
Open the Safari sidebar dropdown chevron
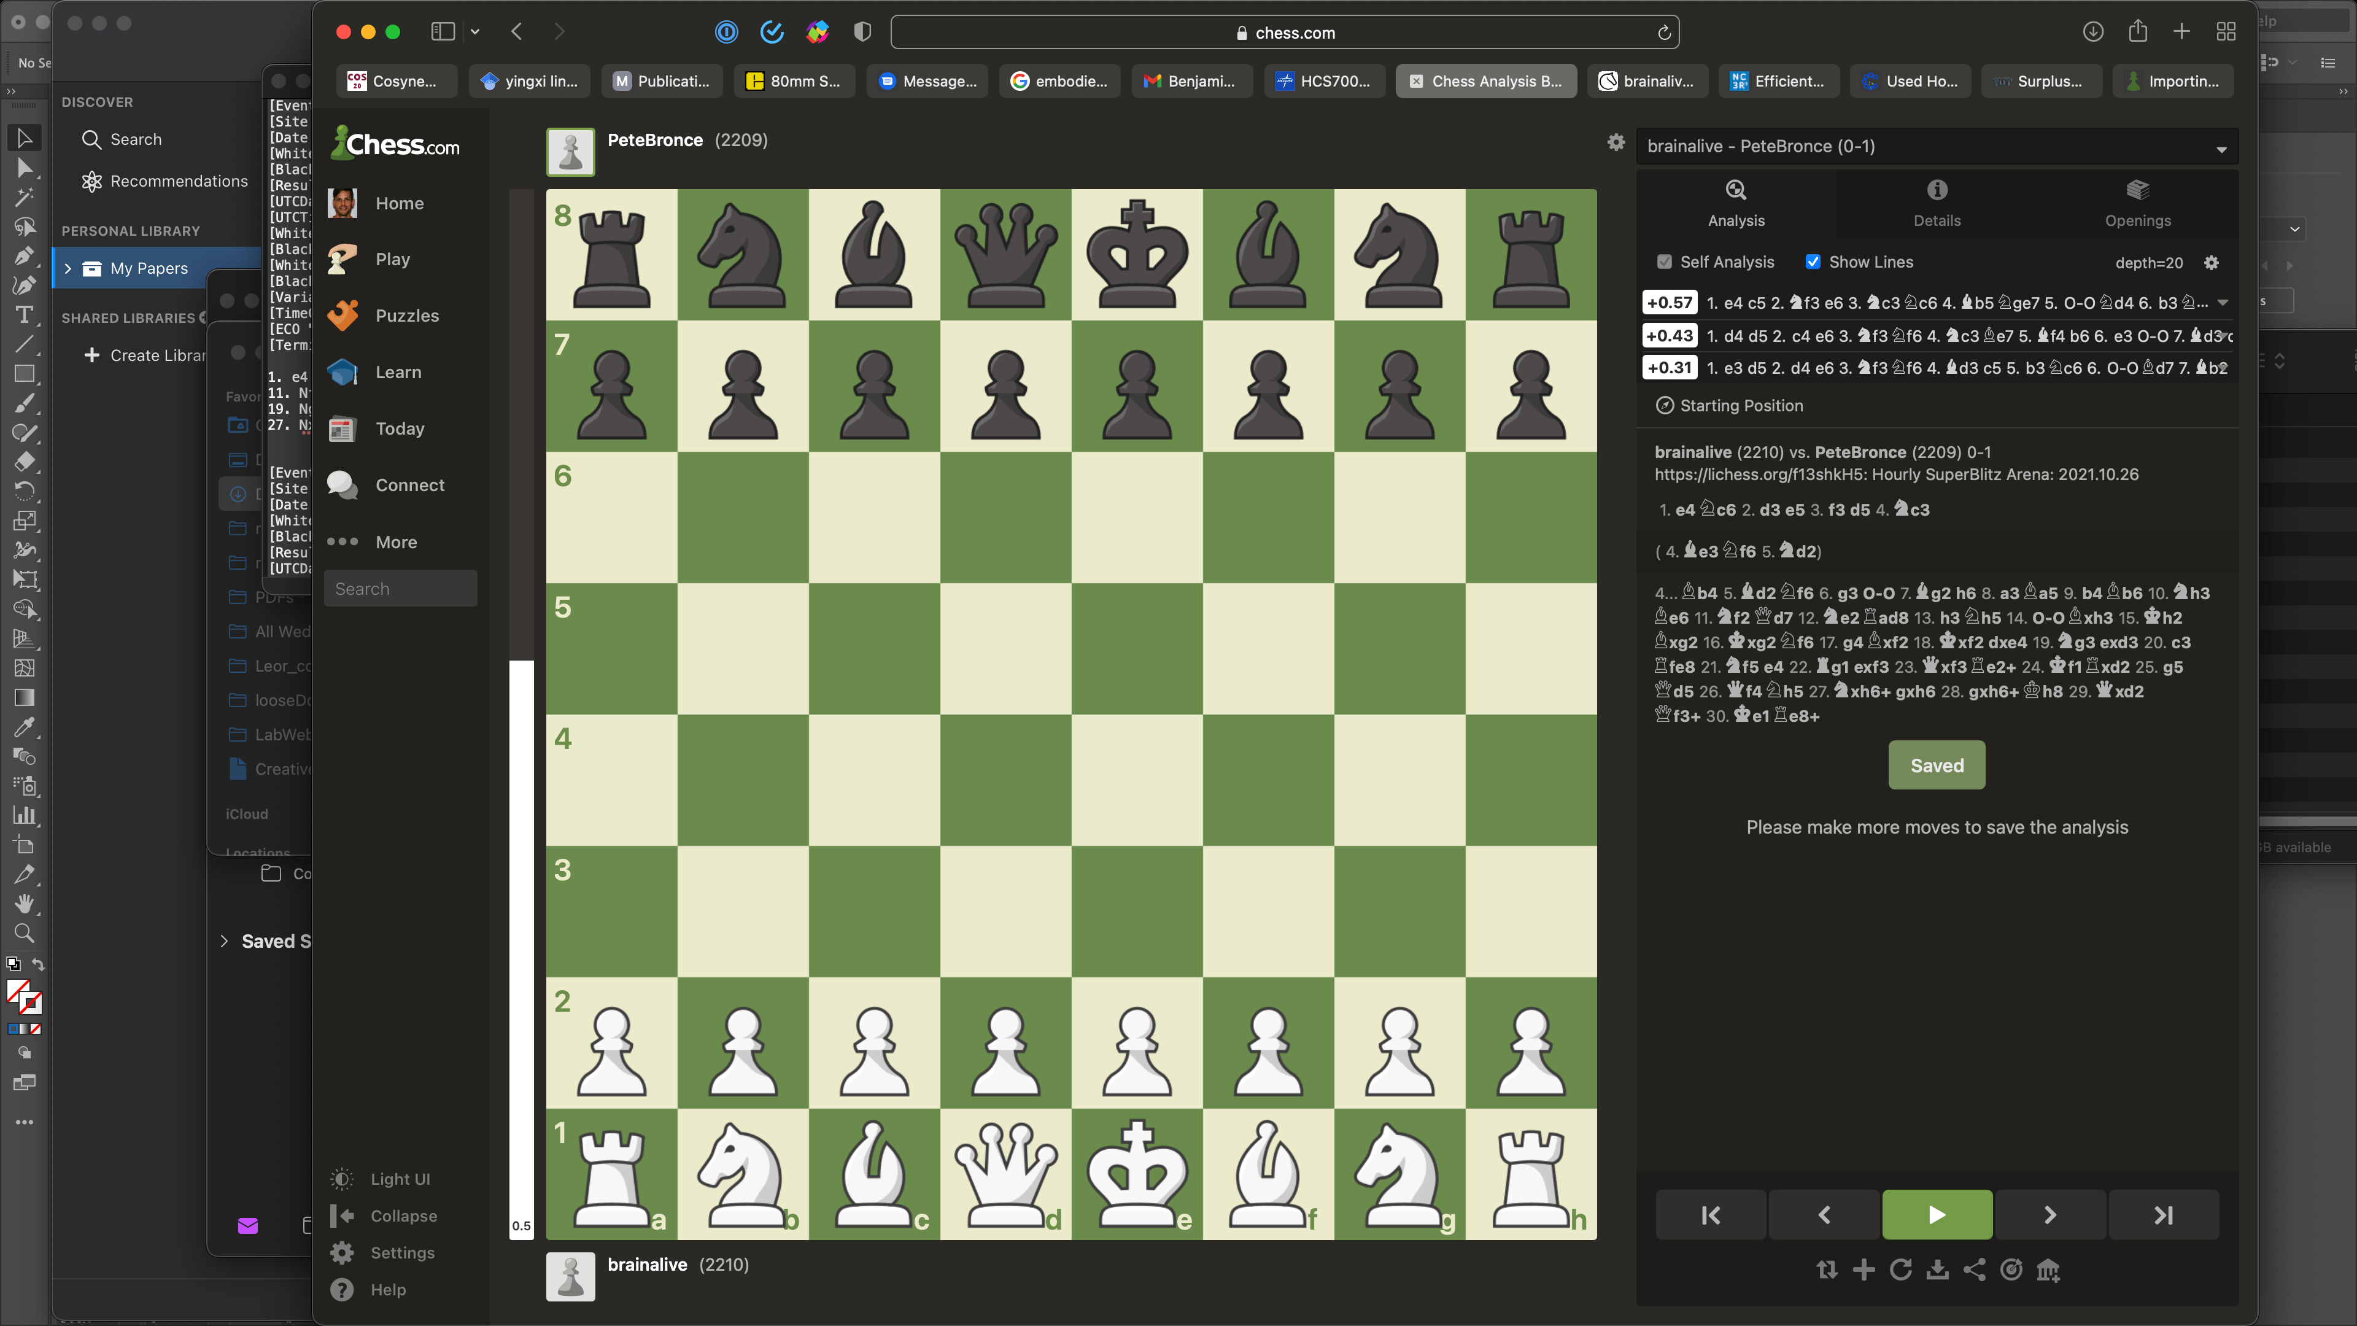475,32
